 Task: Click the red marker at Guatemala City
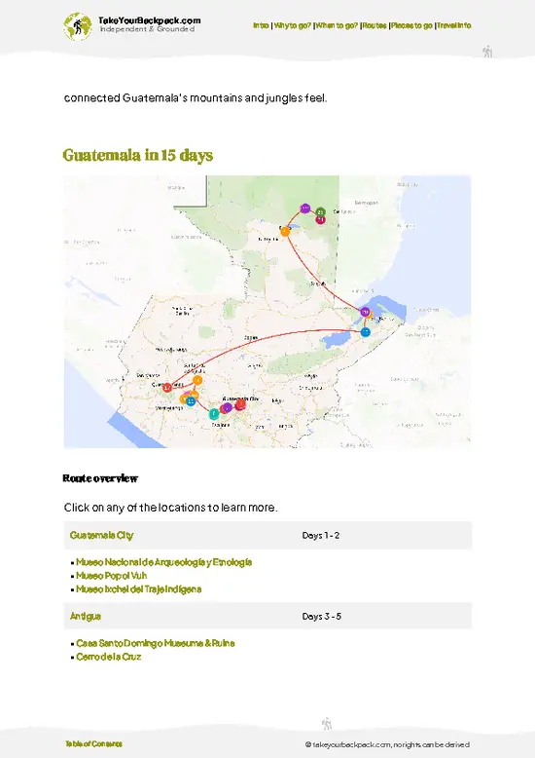[x=240, y=403]
